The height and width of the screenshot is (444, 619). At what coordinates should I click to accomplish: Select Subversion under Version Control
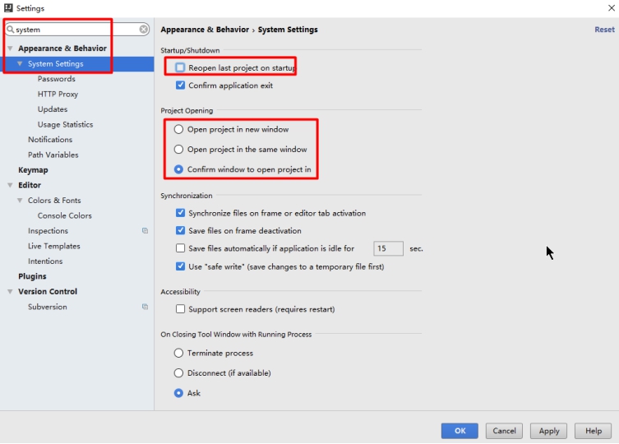[48, 307]
